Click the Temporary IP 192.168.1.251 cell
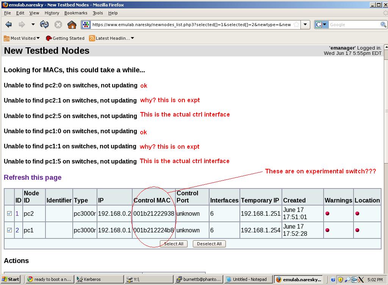The height and width of the screenshot is (285, 388). pos(261,213)
